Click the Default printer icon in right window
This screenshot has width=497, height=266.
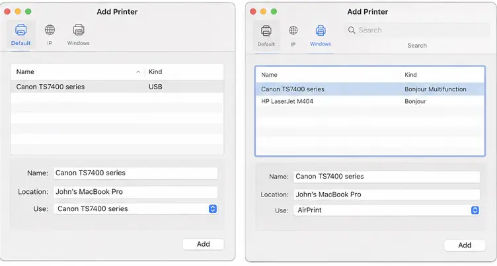266,31
